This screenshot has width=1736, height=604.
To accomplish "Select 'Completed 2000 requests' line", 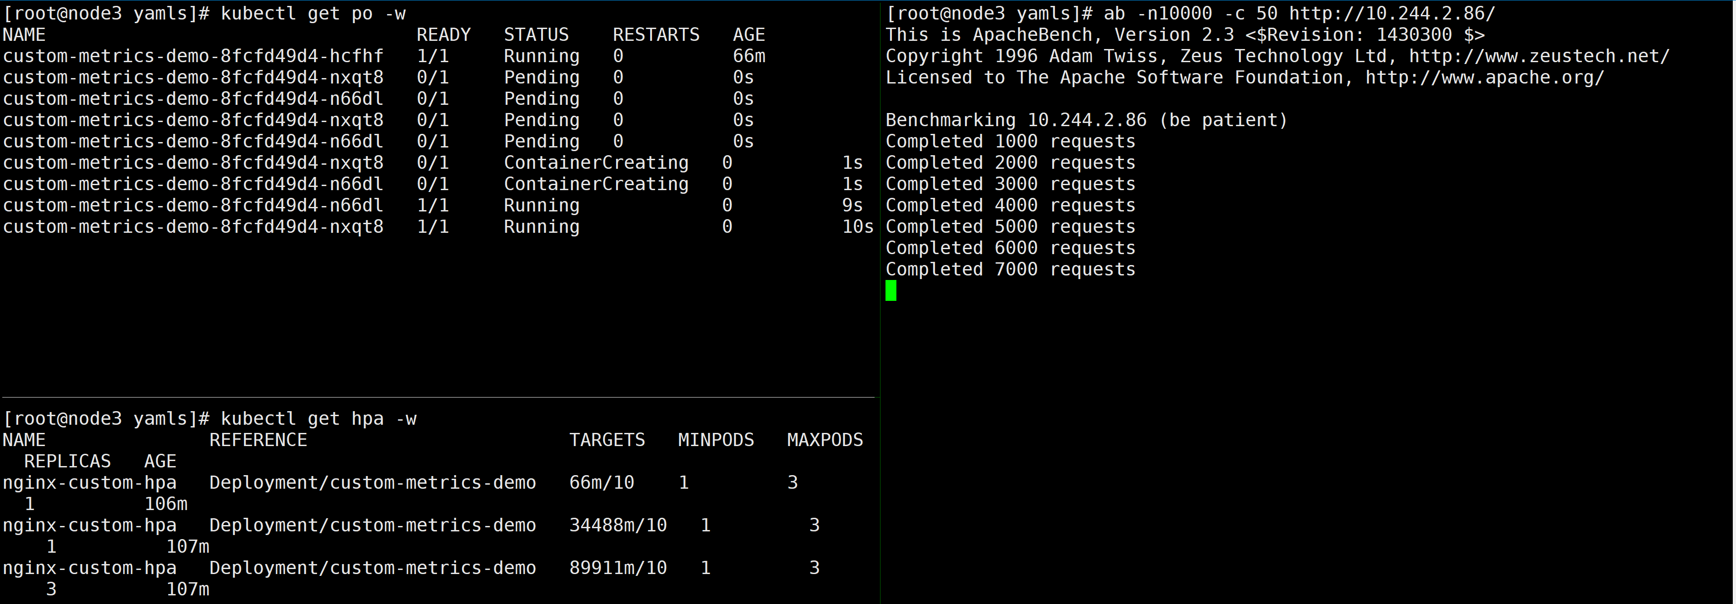I will pyautogui.click(x=1011, y=163).
